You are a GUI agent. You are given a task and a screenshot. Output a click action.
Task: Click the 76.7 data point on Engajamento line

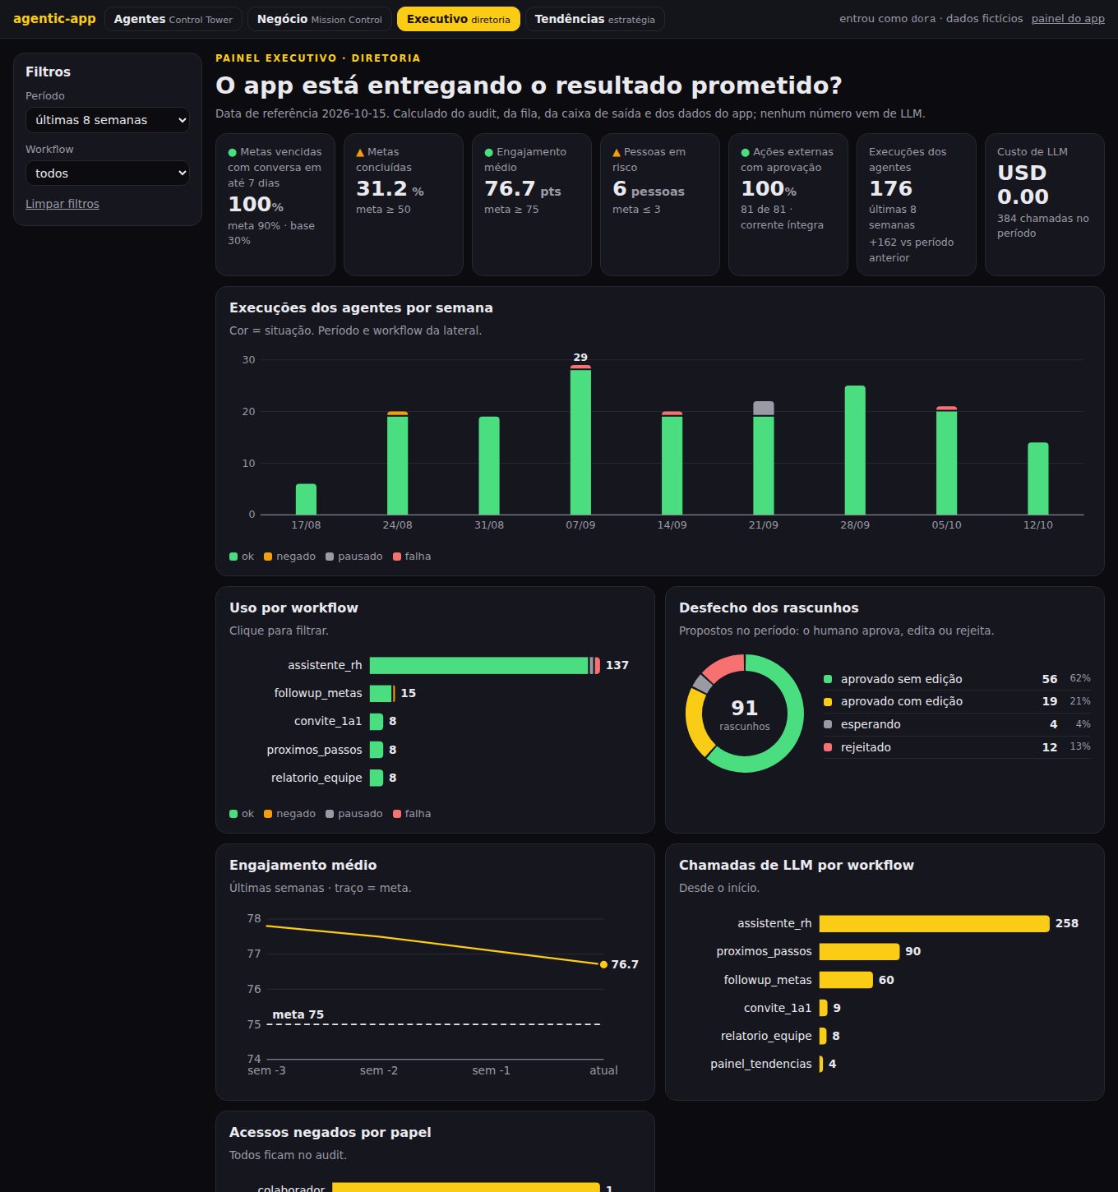coord(603,964)
